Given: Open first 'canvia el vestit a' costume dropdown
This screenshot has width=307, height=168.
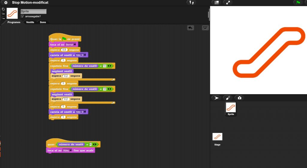Looking at the screenshot, I should click(x=85, y=55).
